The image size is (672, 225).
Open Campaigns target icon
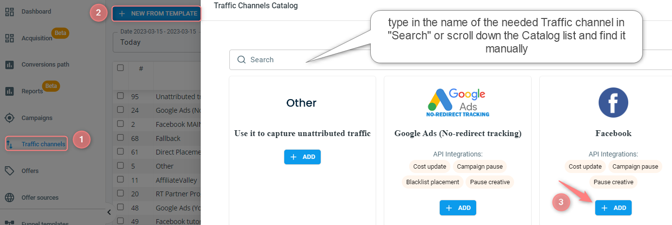9,118
